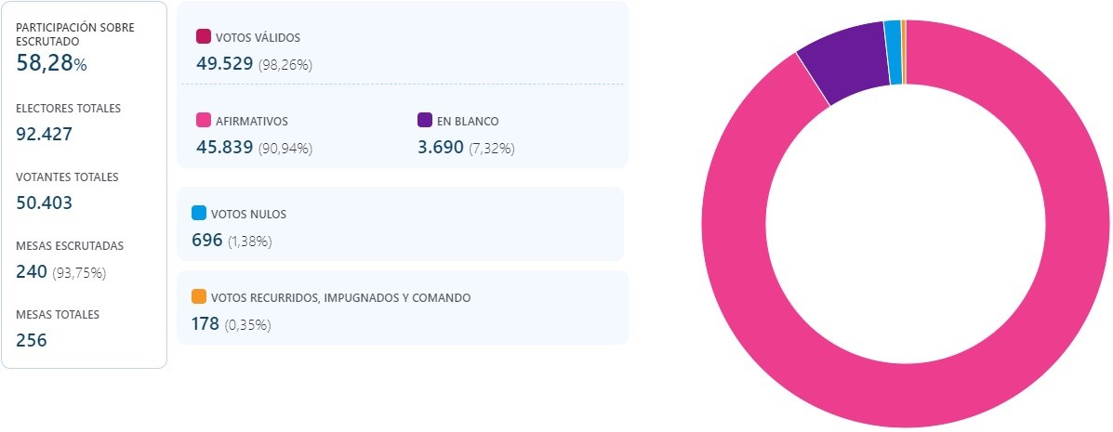
Task: Click the Votos Recurridos, Impugnados y Comando label
Action: click(340, 298)
